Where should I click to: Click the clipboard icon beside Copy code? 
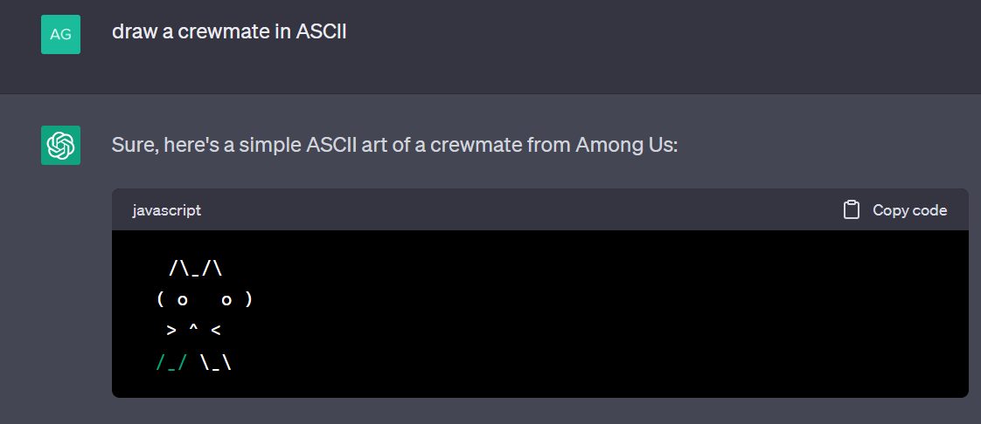(x=851, y=209)
